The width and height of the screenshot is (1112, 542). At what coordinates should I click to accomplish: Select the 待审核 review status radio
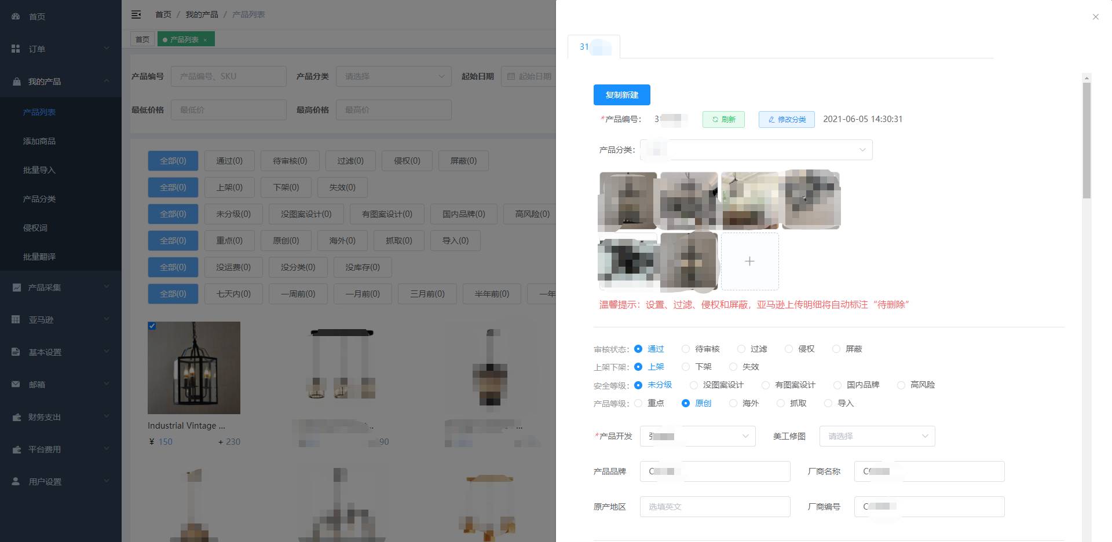tap(686, 349)
